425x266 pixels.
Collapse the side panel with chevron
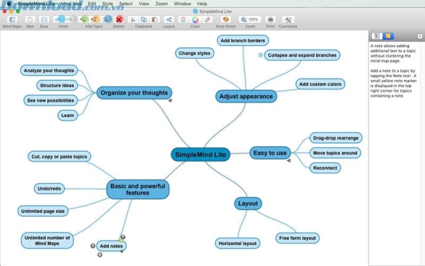[420, 36]
